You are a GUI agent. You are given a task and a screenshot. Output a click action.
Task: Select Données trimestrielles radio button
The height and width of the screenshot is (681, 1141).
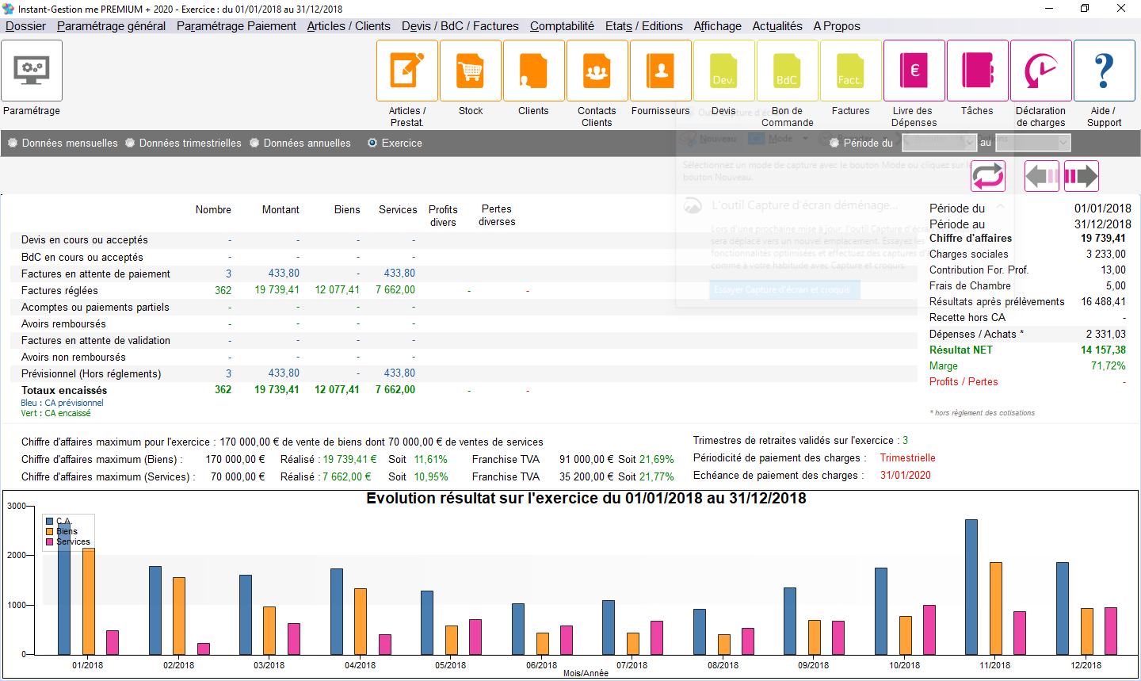pos(130,143)
